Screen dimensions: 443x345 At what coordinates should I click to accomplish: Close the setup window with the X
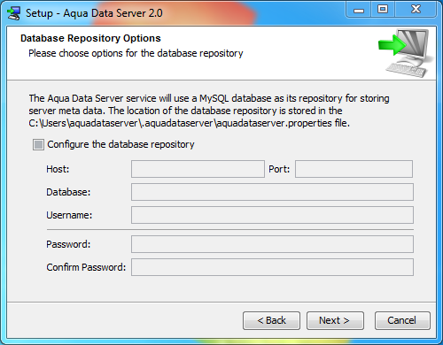416,10
